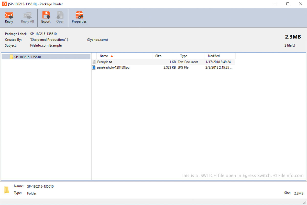The image size is (307, 205).
Task: Click the Size 2.3MB value in the details pane
Action: pyautogui.click(x=299, y=193)
